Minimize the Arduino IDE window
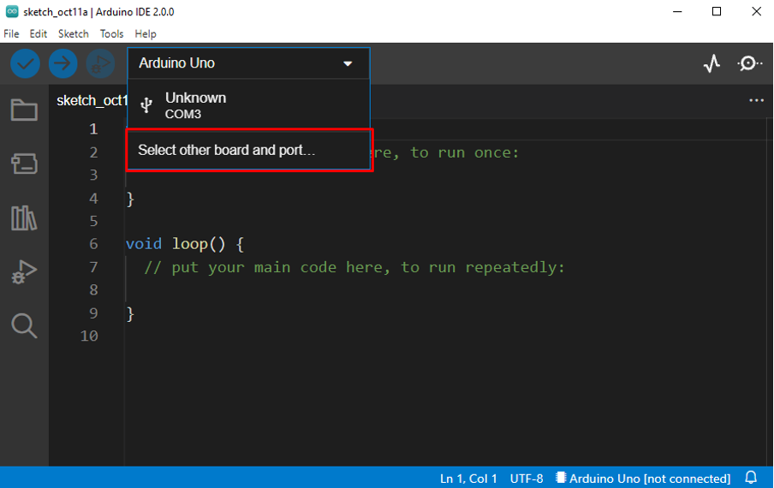The image size is (774, 488). click(677, 11)
